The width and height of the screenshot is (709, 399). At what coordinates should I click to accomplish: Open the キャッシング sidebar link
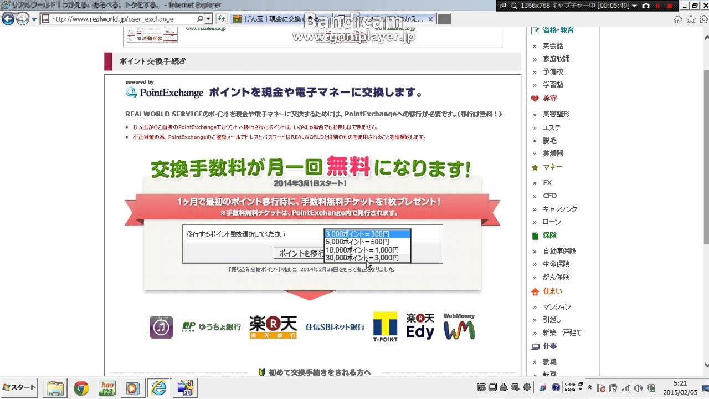(x=560, y=209)
